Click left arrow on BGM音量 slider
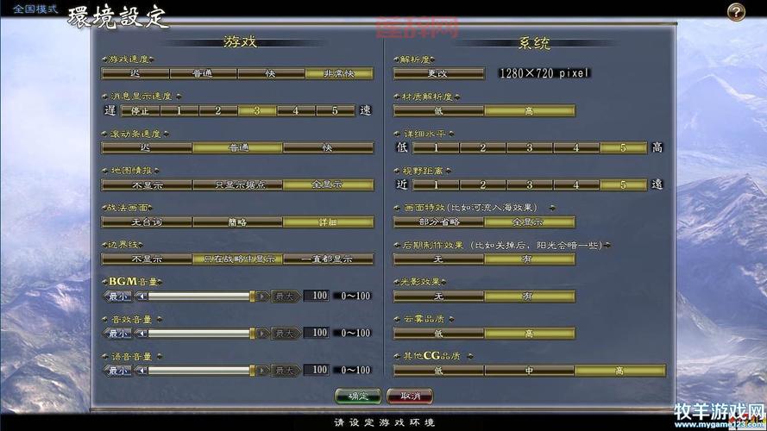The image size is (767, 431). coord(141,297)
